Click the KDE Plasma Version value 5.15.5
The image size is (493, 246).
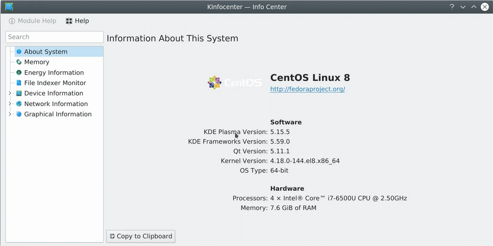tap(280, 132)
